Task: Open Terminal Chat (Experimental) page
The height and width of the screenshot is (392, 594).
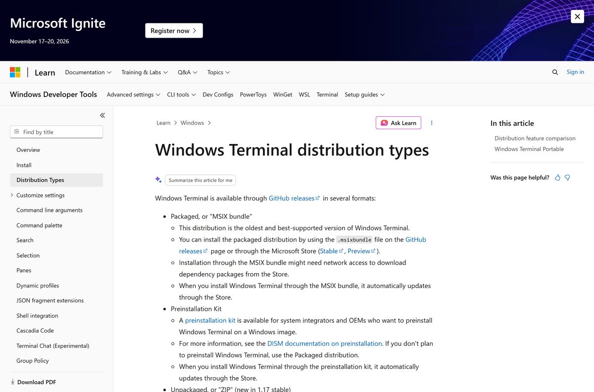Action: tap(53, 346)
